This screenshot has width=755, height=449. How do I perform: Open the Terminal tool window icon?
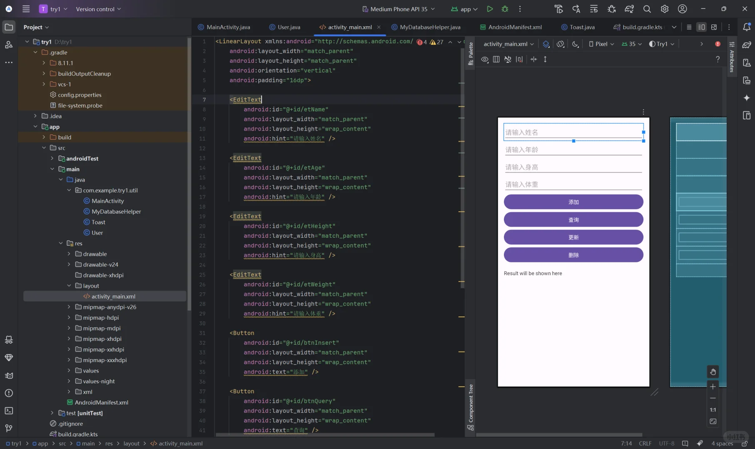pyautogui.click(x=9, y=411)
